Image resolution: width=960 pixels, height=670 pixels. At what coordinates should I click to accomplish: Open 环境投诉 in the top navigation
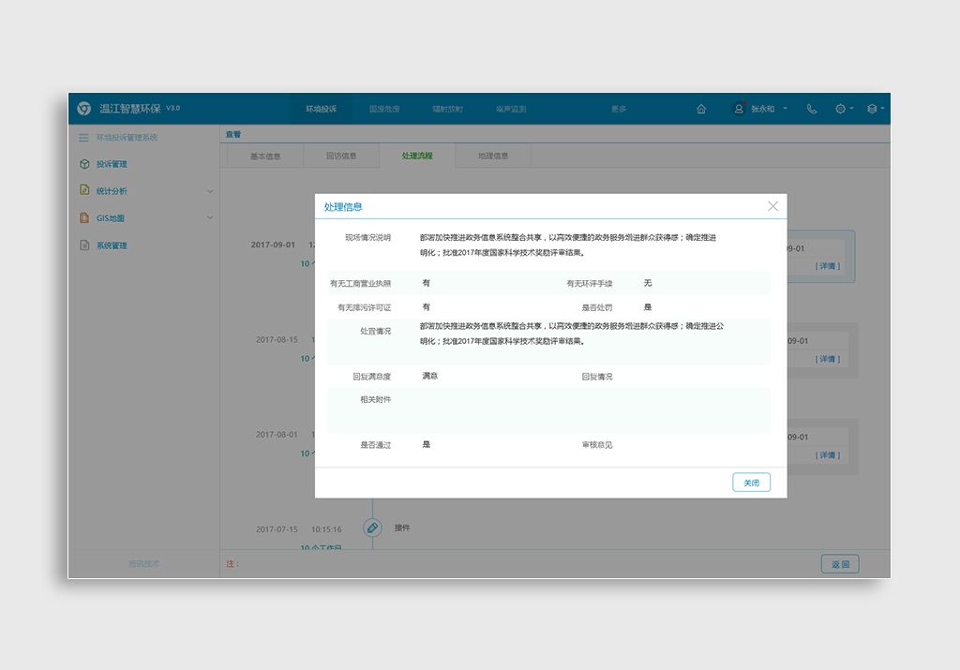click(321, 109)
